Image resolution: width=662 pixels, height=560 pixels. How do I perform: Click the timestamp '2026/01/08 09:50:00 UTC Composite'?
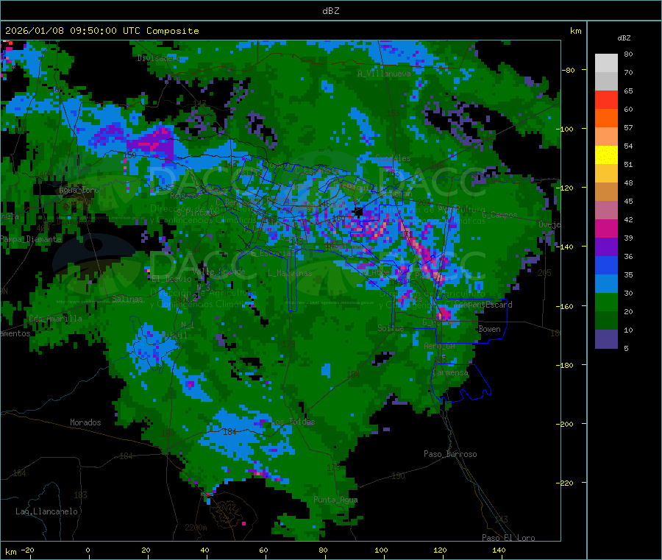click(x=102, y=31)
